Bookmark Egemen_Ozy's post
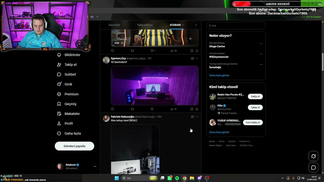 click(192, 109)
